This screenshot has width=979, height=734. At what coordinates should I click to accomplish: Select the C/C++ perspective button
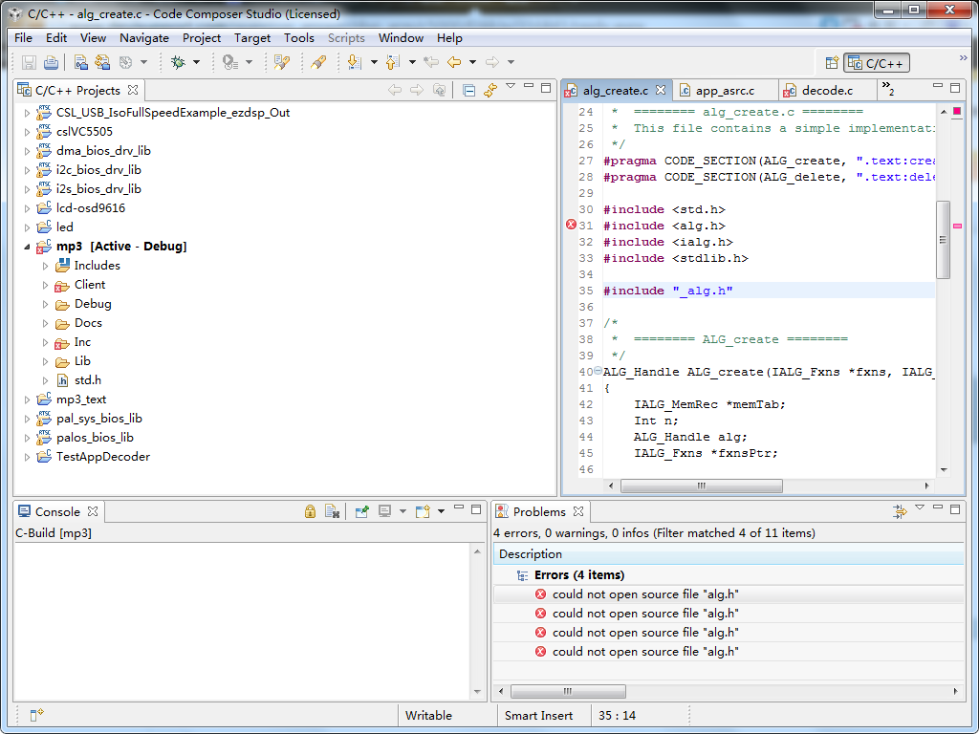pos(877,63)
